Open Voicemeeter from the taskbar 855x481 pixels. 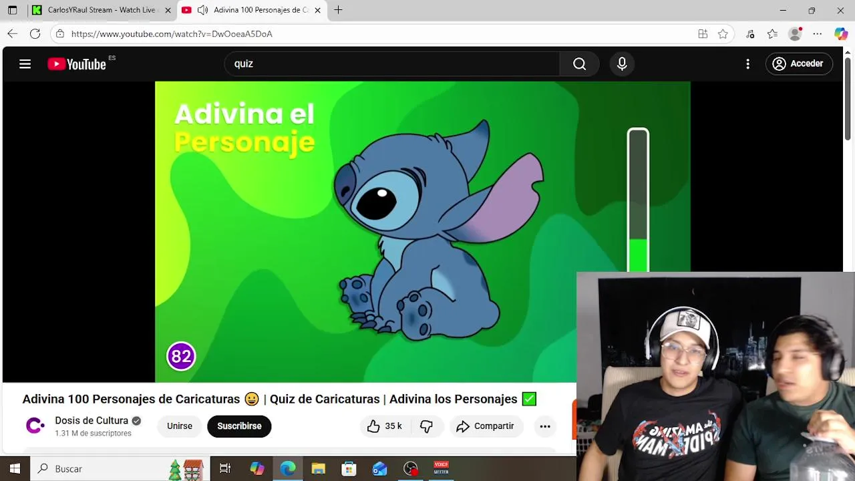[x=442, y=468]
